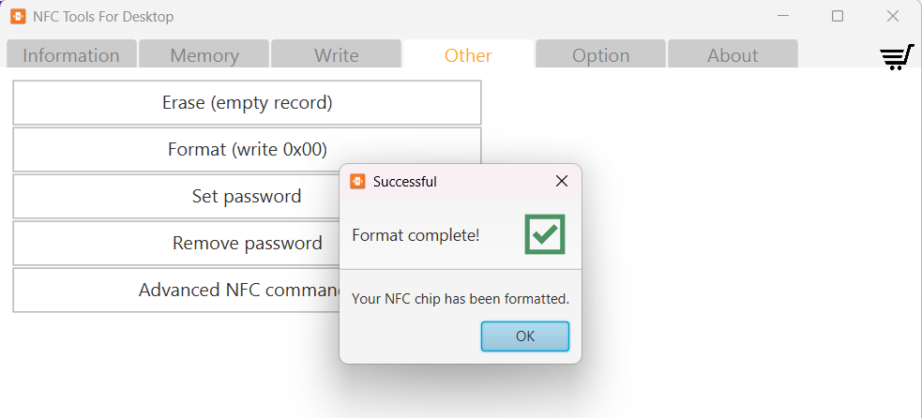Click the NFC Tools title bar icon
The image size is (922, 418).
coord(18,16)
